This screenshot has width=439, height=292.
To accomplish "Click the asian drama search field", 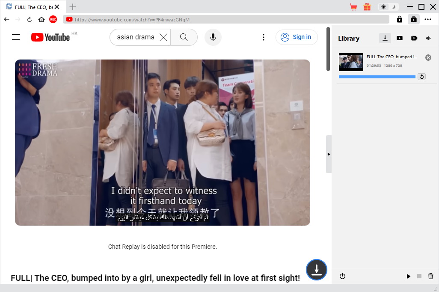I will (136, 37).
